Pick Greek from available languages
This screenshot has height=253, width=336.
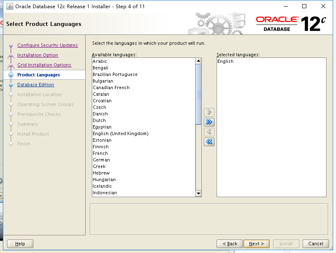144,166
